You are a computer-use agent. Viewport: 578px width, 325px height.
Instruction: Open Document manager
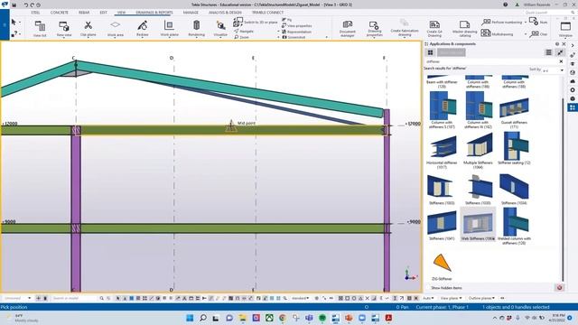[x=347, y=28]
